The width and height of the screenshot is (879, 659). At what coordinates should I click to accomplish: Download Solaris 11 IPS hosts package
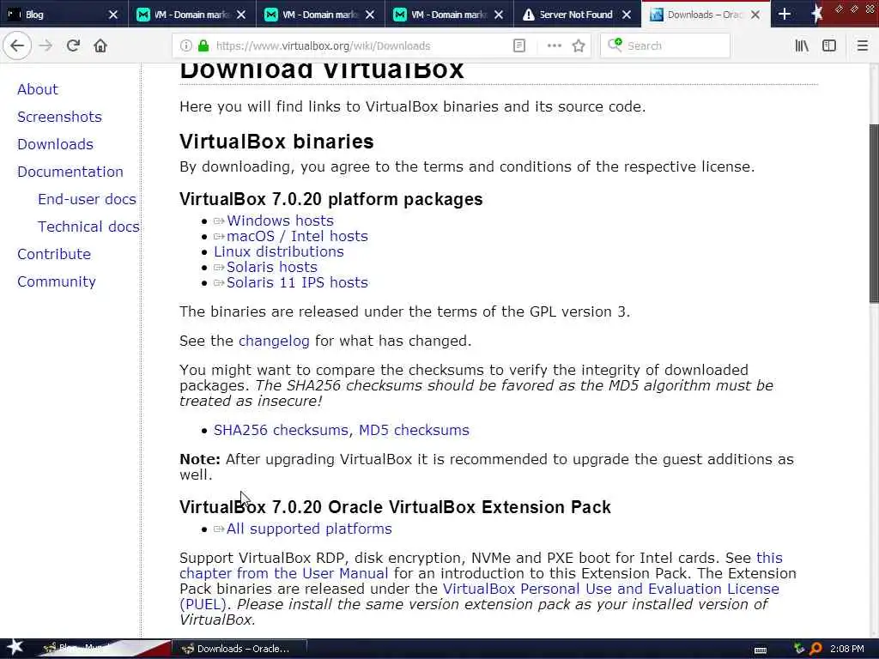click(x=297, y=282)
